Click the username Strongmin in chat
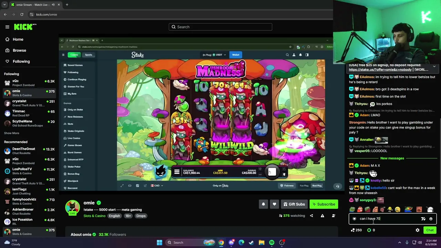Viewport: 441px width, 248px height. click(x=357, y=122)
